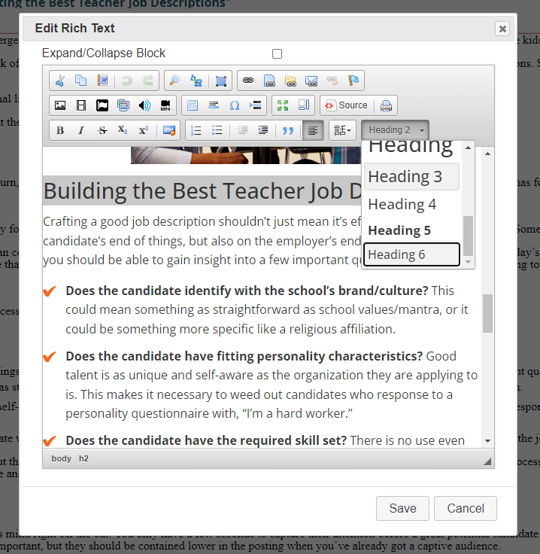Choose Heading 5 from format list

pos(411,230)
